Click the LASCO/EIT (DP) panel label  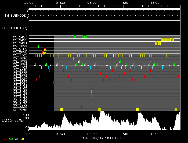(x=13, y=28)
